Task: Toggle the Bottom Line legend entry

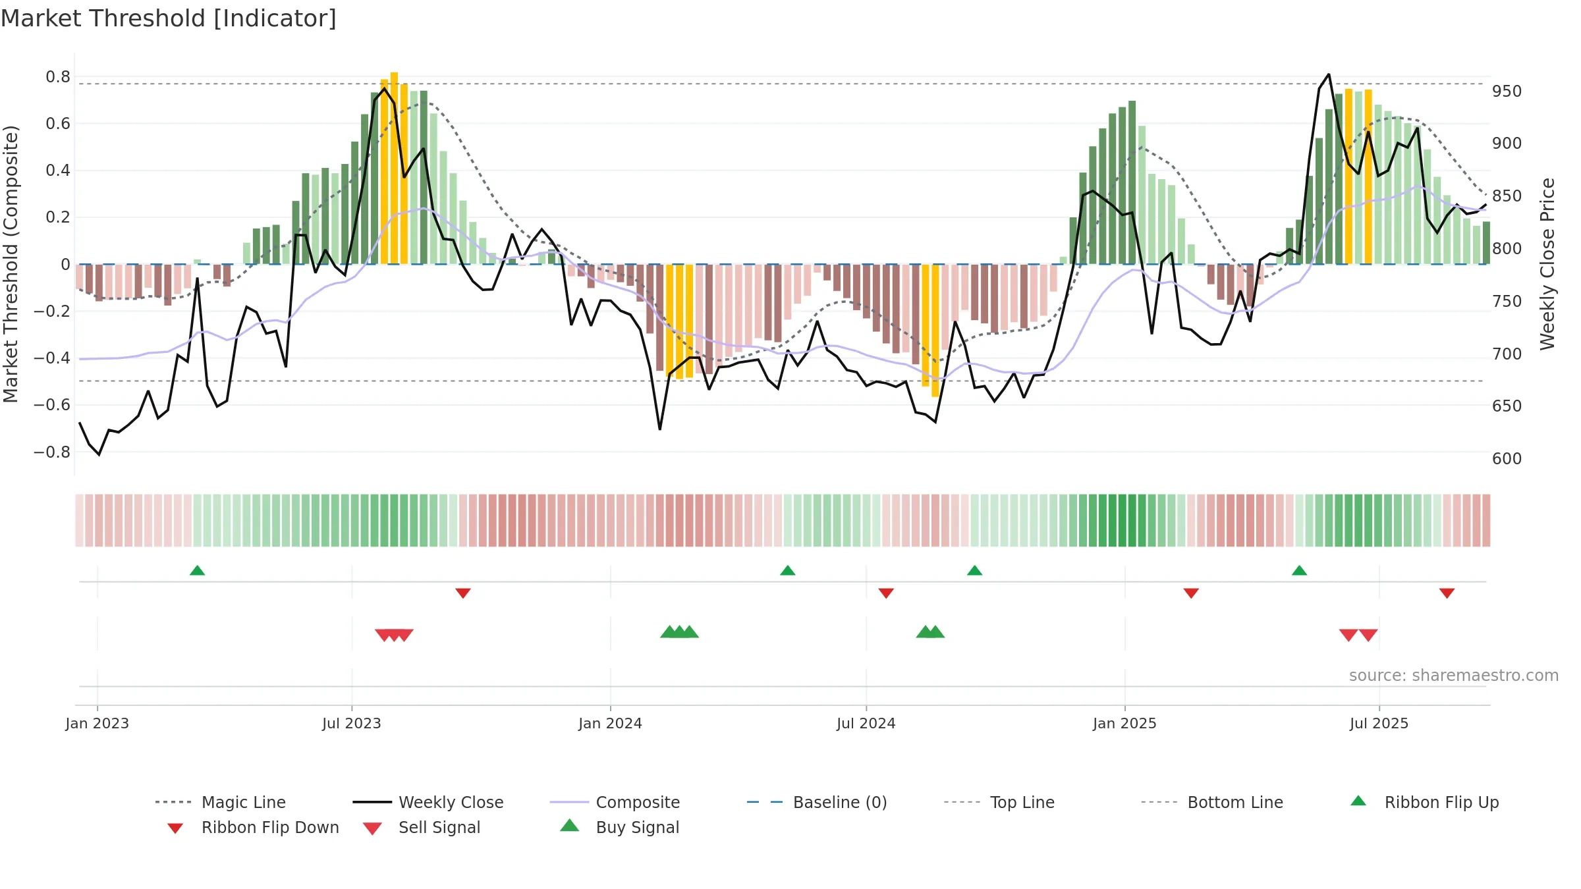Action: (1212, 802)
